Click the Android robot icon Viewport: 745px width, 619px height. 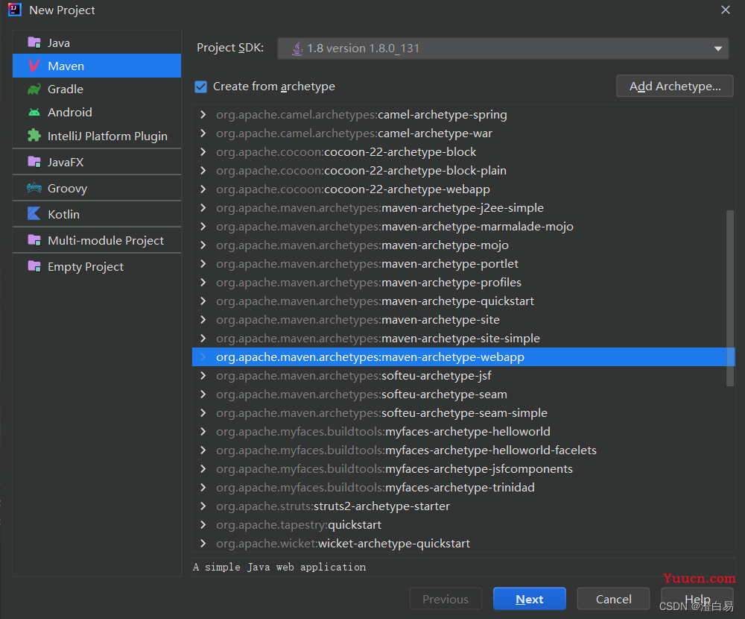point(34,112)
